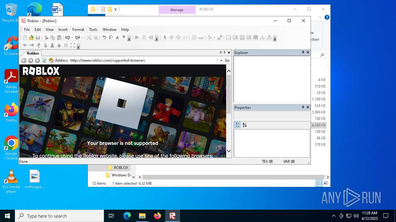Click the taskbar search box

[x=59, y=216]
